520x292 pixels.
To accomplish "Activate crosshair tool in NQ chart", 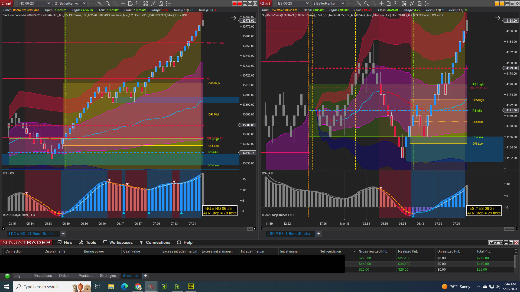I will [x=123, y=4].
